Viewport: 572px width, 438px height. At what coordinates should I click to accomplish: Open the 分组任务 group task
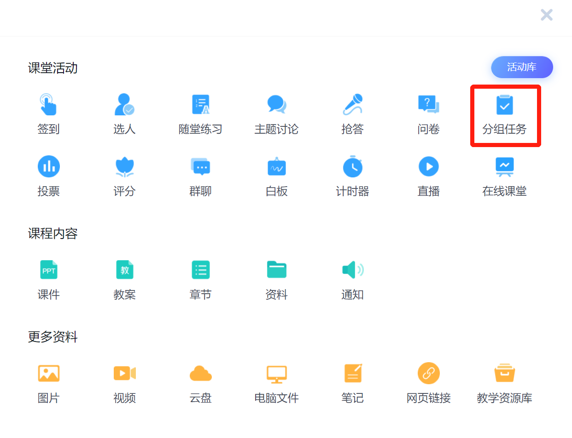[504, 114]
